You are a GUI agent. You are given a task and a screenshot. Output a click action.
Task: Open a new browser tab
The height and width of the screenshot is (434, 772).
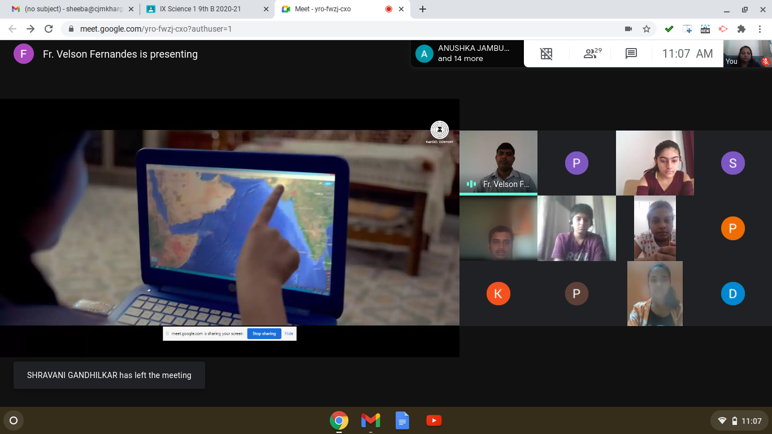pyautogui.click(x=423, y=9)
